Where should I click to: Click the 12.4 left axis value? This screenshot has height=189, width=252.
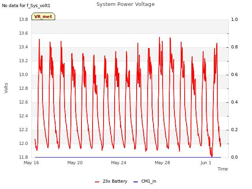click(23, 116)
